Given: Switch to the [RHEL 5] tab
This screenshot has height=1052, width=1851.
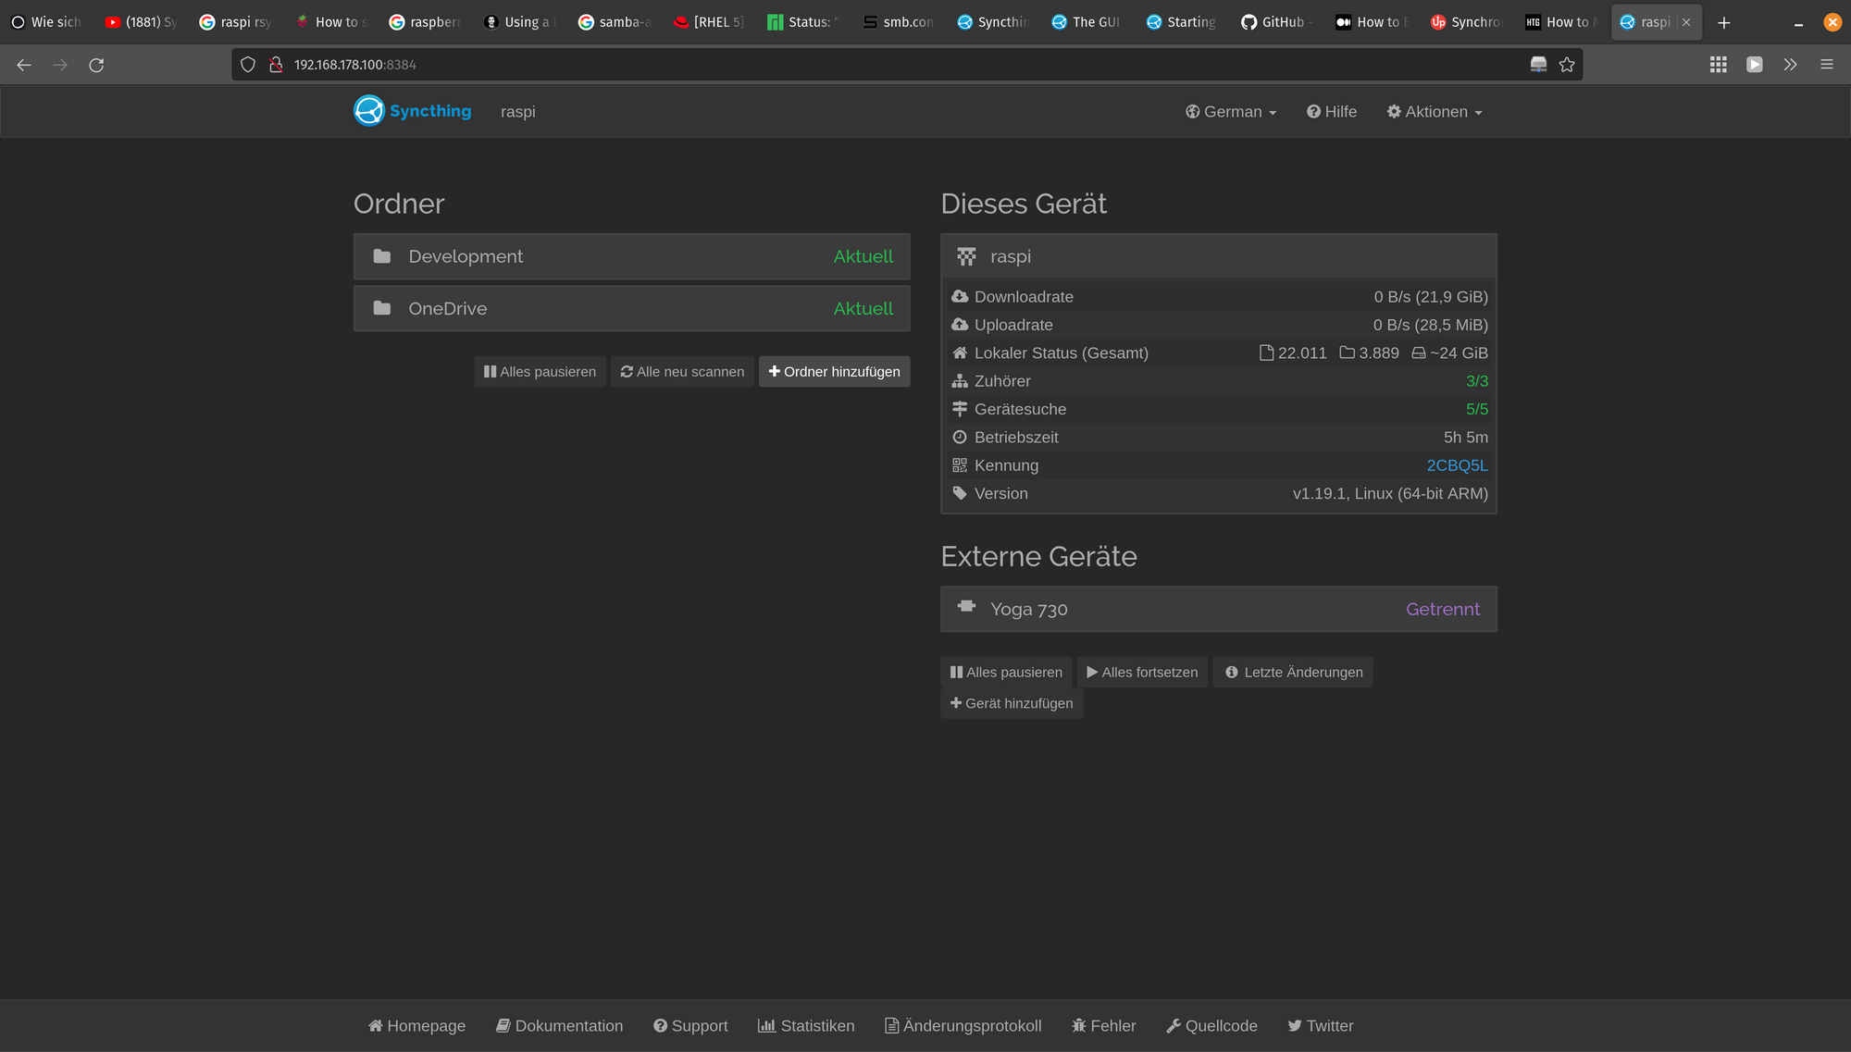Looking at the screenshot, I should 708,22.
